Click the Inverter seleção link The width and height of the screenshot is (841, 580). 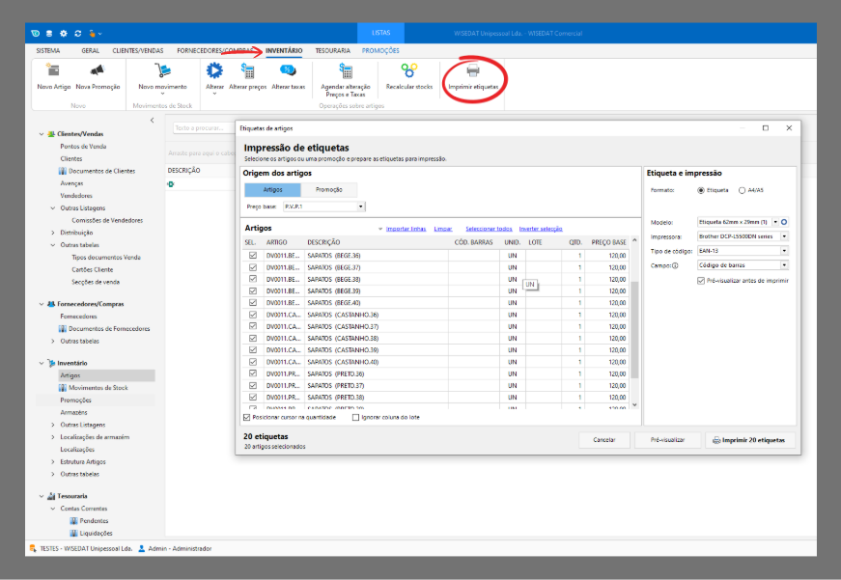541,229
